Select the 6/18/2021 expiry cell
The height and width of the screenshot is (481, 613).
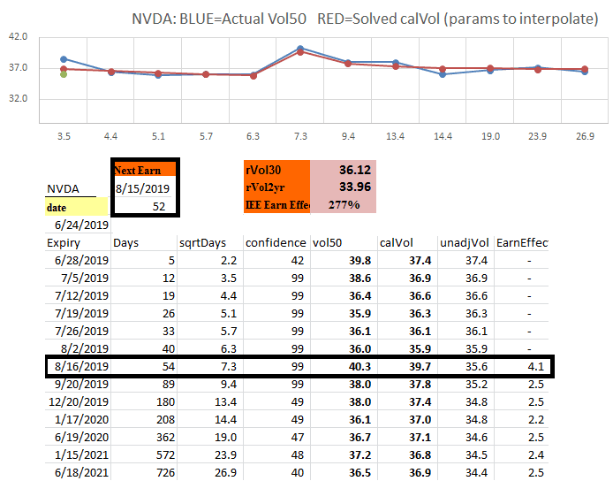click(78, 472)
